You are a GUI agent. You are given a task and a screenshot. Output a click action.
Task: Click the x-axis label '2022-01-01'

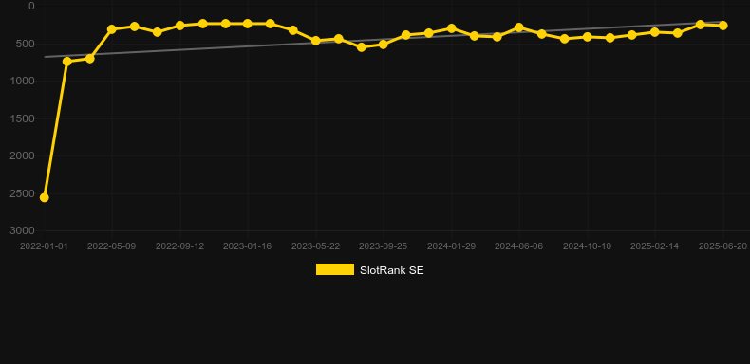coord(44,246)
